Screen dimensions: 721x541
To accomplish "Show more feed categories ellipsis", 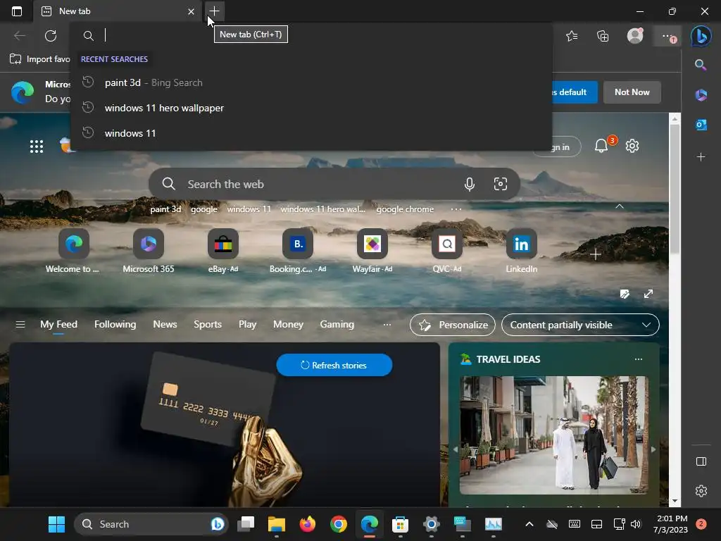I will tap(387, 325).
